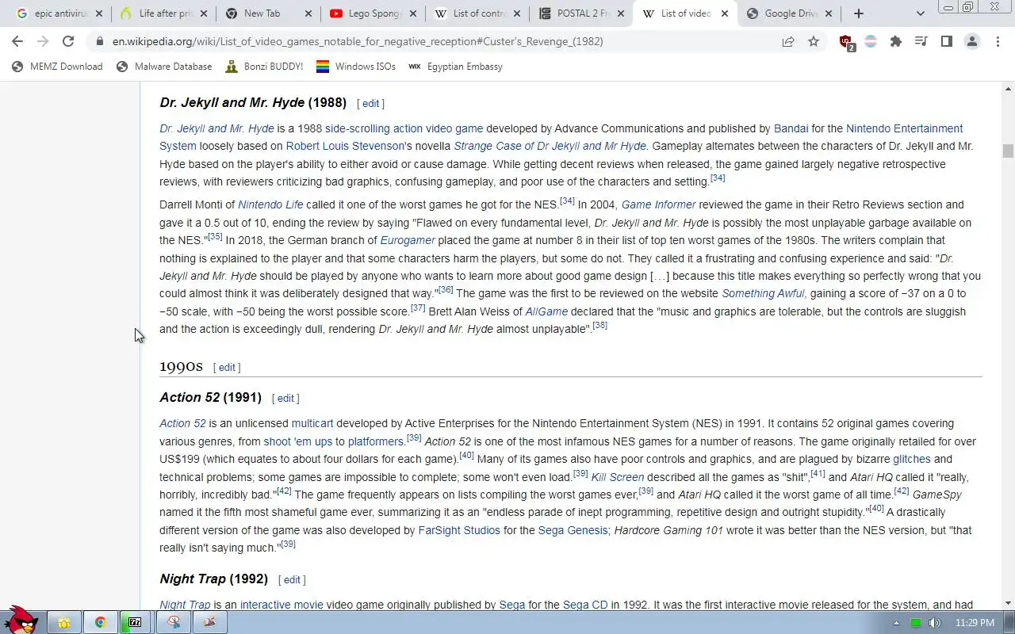Open the interactive movie link
The image size is (1015, 634).
tap(282, 605)
